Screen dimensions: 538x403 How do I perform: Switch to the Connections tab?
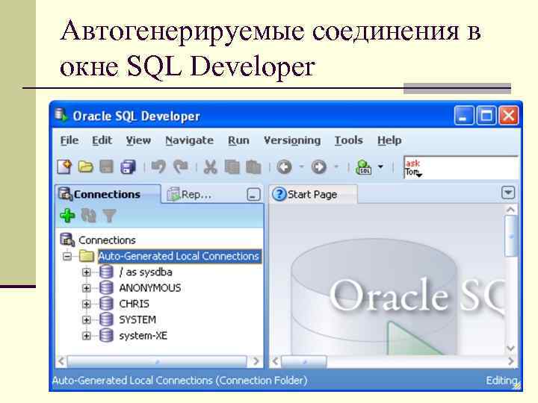tap(108, 194)
